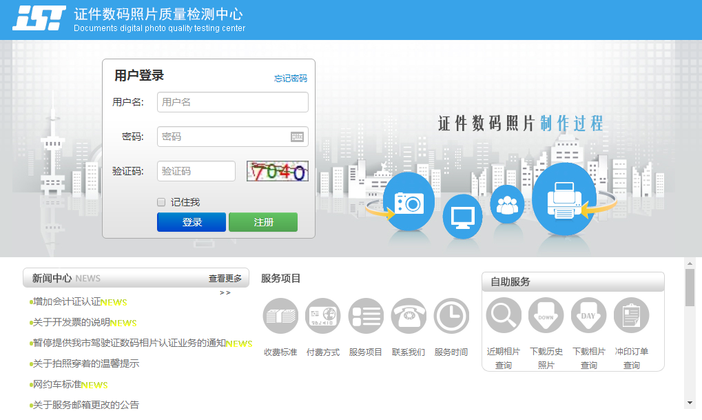Open news item 关于拍照穿着的温馨提示
Image resolution: width=702 pixels, height=420 pixels.
pos(85,363)
